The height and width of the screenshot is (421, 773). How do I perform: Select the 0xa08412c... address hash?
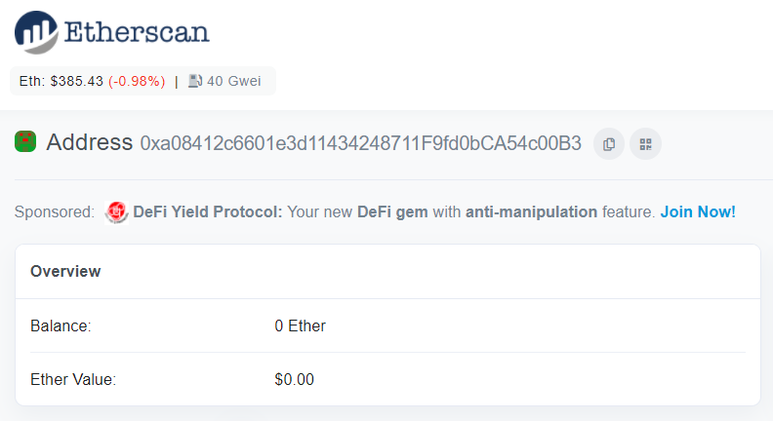360,143
